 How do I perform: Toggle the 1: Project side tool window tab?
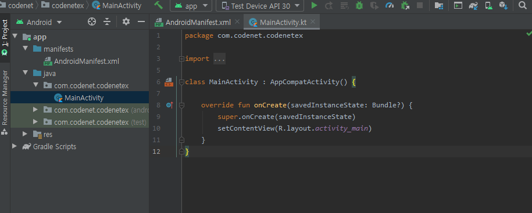click(5, 38)
